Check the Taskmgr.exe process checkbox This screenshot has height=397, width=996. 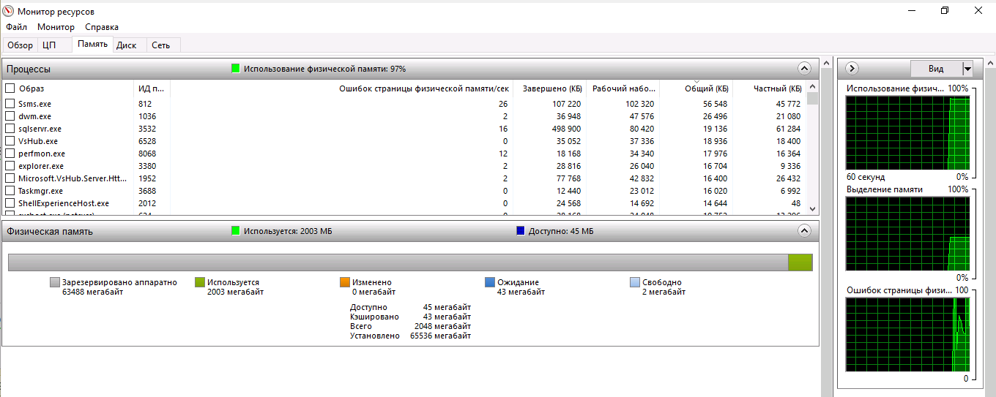[x=10, y=191]
